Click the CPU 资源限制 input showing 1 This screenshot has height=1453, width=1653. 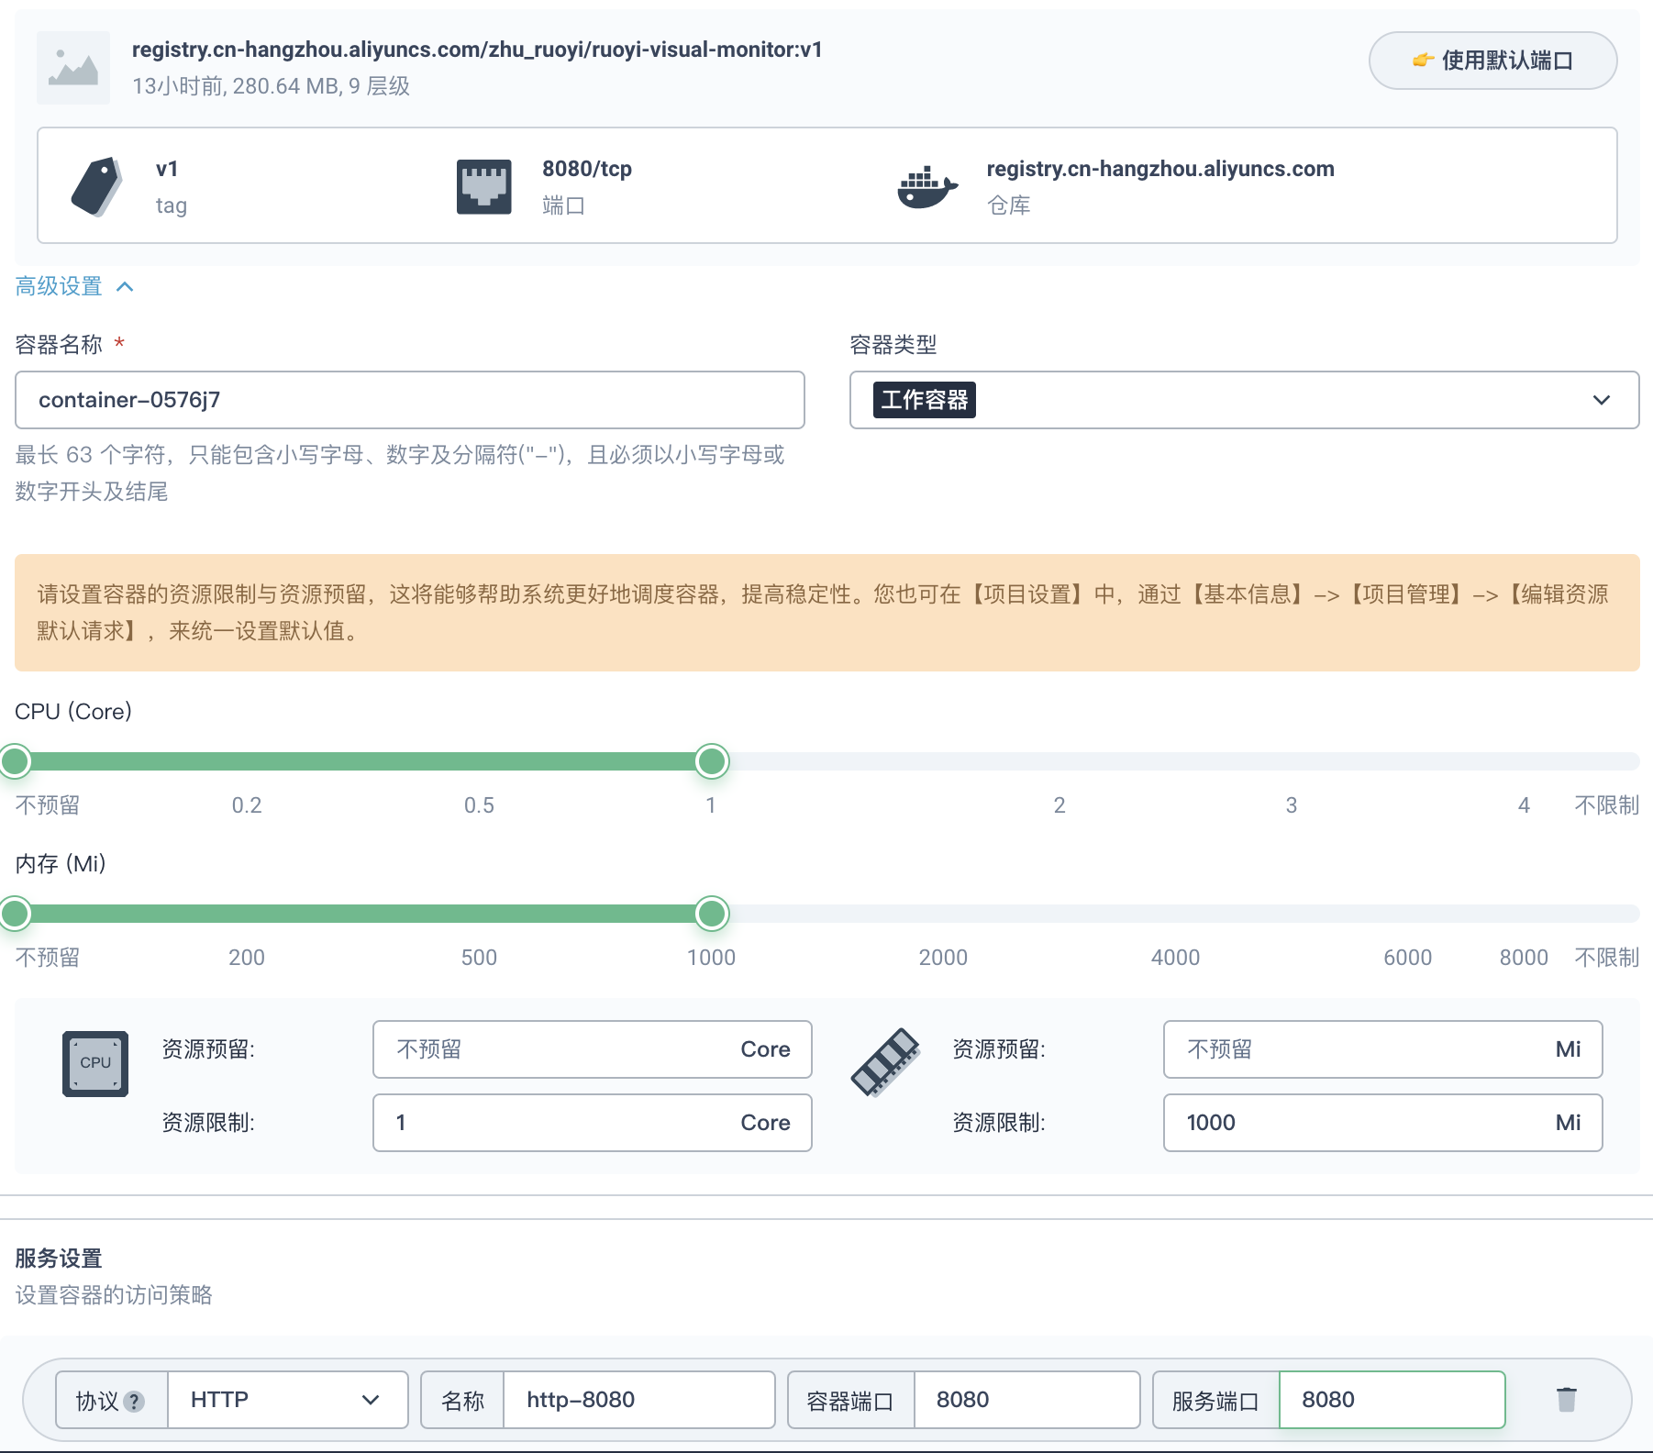593,1123
